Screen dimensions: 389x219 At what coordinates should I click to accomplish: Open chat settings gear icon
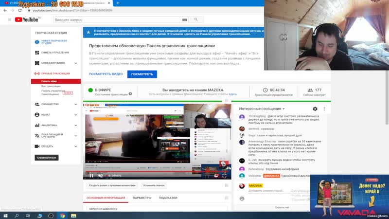coord(315,109)
